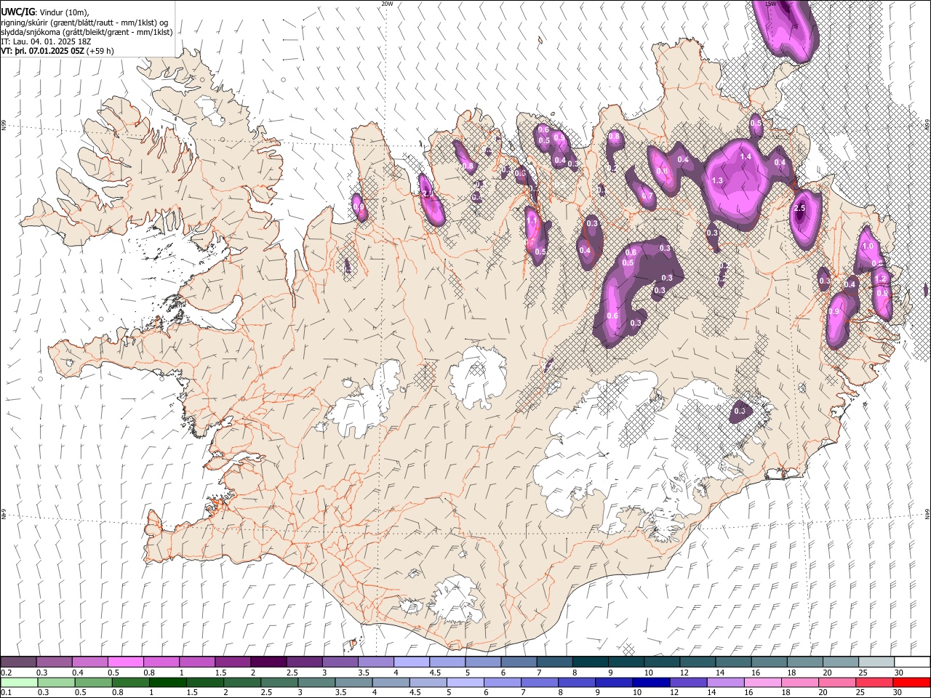Click the light lavender 4 swatch in purple legend
The image size is (931, 698).
tap(412, 662)
